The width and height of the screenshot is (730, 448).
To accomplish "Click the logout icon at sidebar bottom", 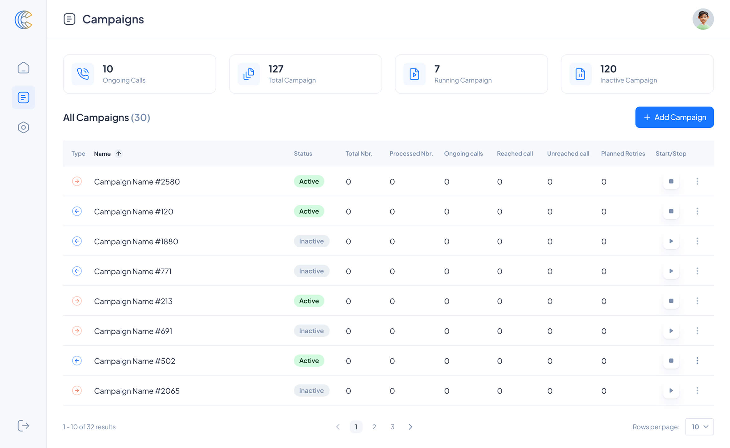I will pyautogui.click(x=23, y=426).
